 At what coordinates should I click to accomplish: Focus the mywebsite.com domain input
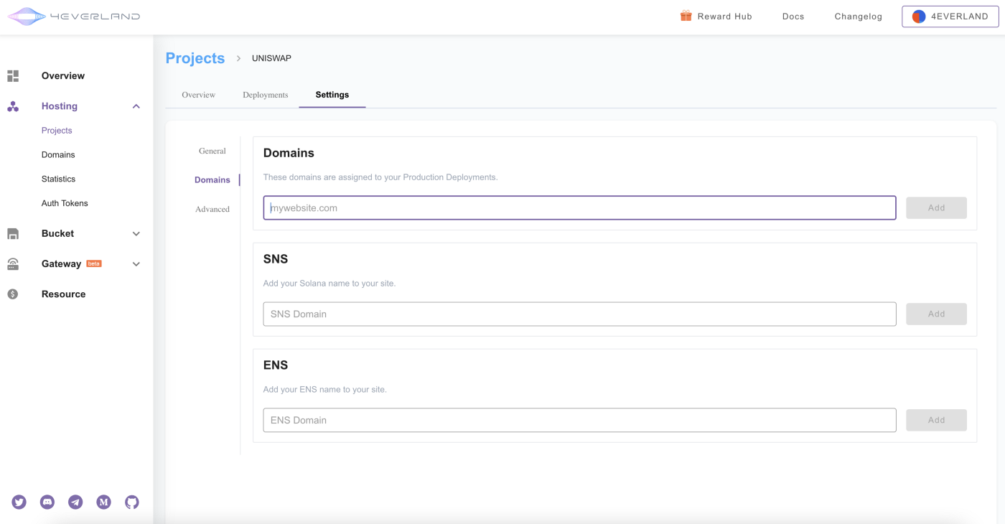(x=579, y=208)
